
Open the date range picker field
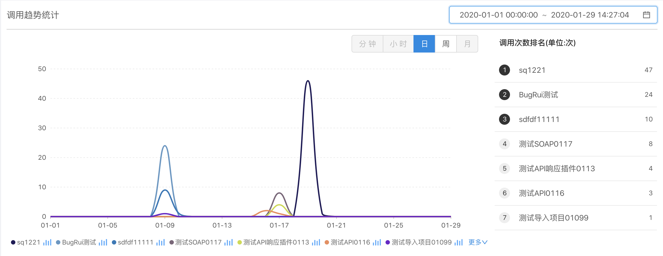pos(544,15)
